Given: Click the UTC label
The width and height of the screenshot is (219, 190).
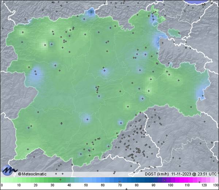Looking at the screenshot, I should click(212, 174).
